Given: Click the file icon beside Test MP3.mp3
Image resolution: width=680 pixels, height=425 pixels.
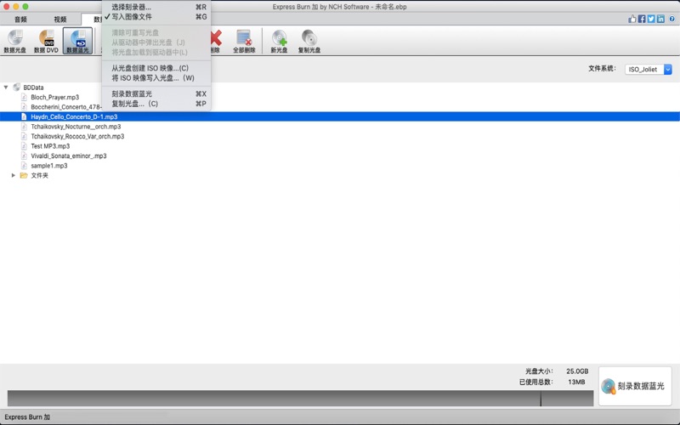Looking at the screenshot, I should [25, 146].
